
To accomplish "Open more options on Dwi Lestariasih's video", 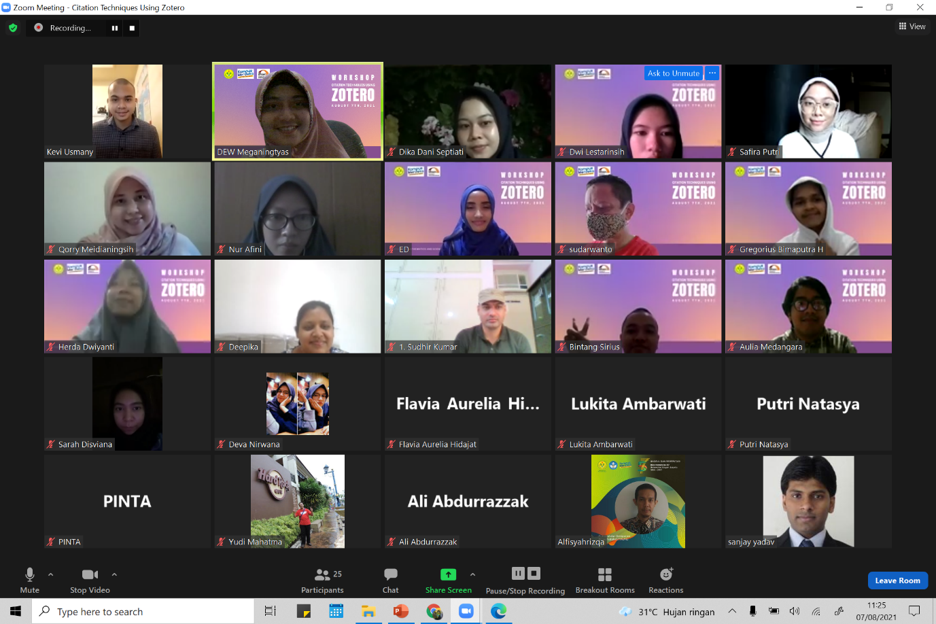I will pyautogui.click(x=712, y=73).
